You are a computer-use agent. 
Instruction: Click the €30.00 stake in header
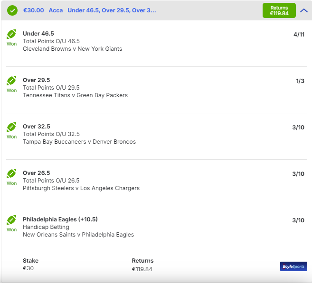point(34,10)
